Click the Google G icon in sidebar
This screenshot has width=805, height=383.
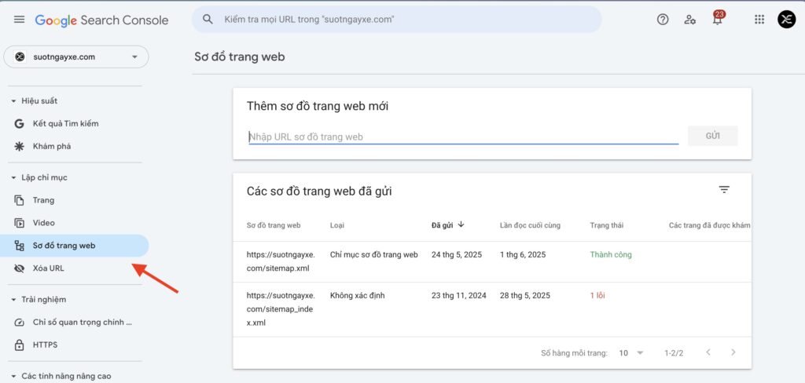point(19,123)
